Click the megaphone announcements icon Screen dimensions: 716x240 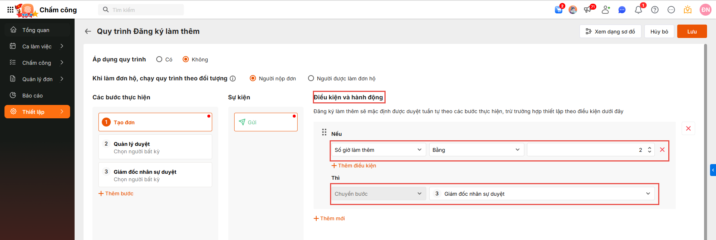pos(588,10)
